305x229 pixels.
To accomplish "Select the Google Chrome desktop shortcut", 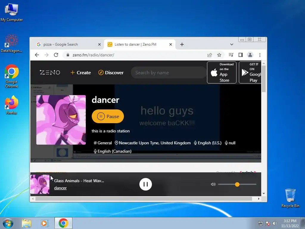I will 12,76.
